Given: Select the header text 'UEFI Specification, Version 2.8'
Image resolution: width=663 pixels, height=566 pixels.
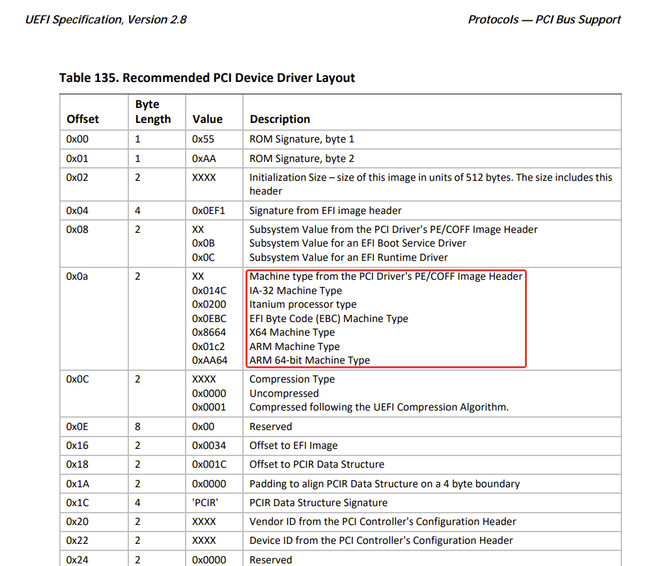Looking at the screenshot, I should click(x=106, y=20).
